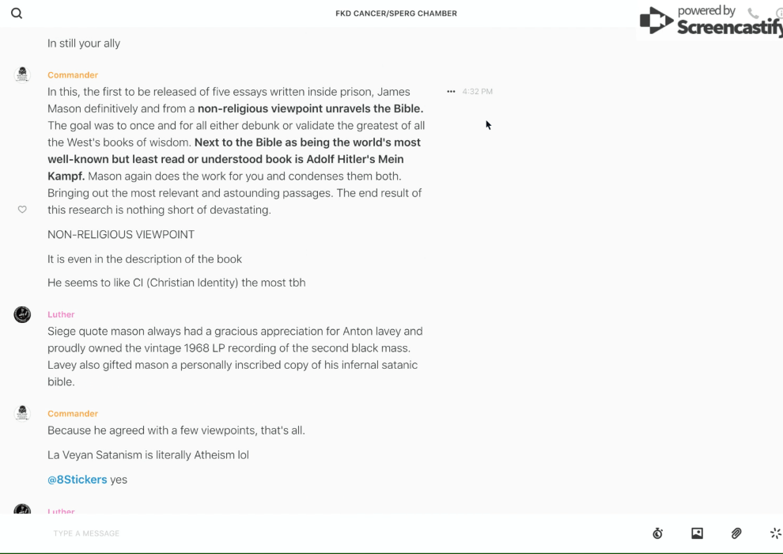The height and width of the screenshot is (554, 783).
Task: Start a voice call via phone icon
Action: (x=753, y=13)
